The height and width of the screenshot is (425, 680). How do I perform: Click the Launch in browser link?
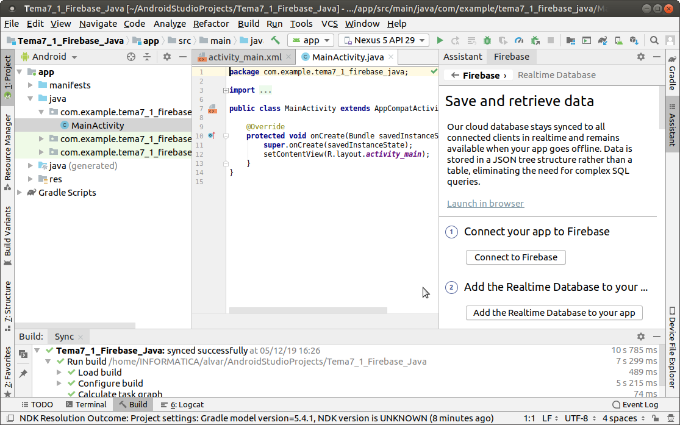[485, 204]
